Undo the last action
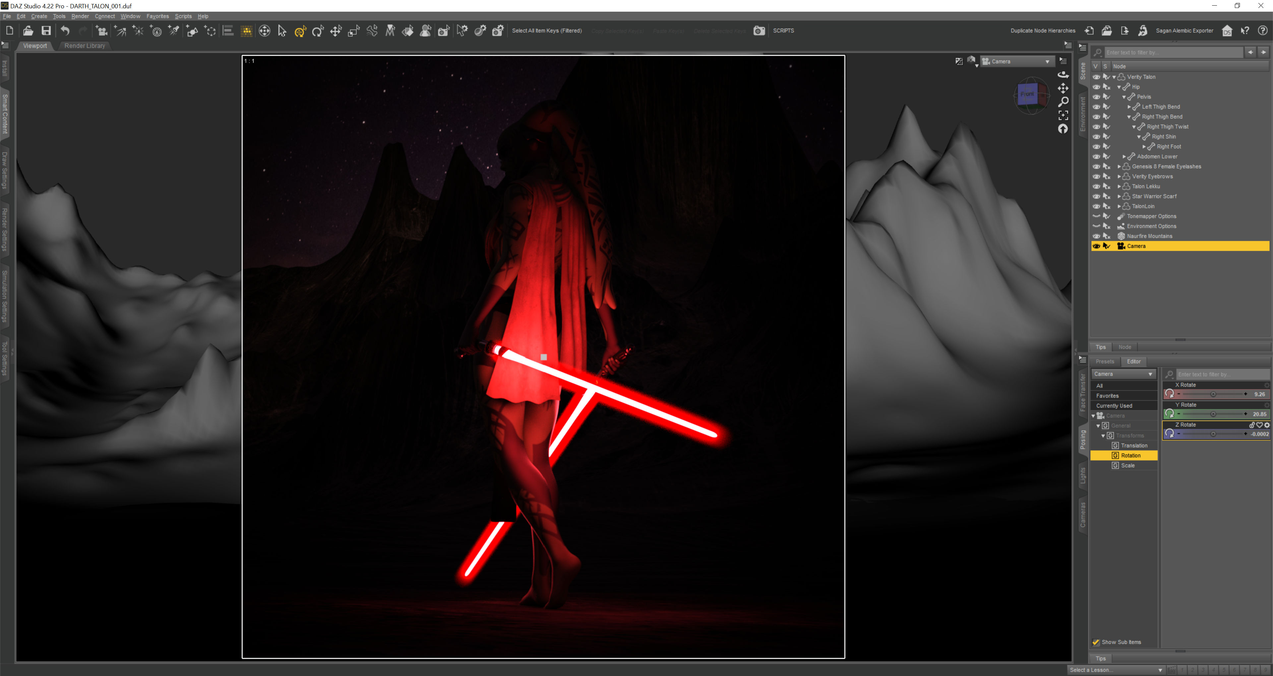 coord(65,31)
